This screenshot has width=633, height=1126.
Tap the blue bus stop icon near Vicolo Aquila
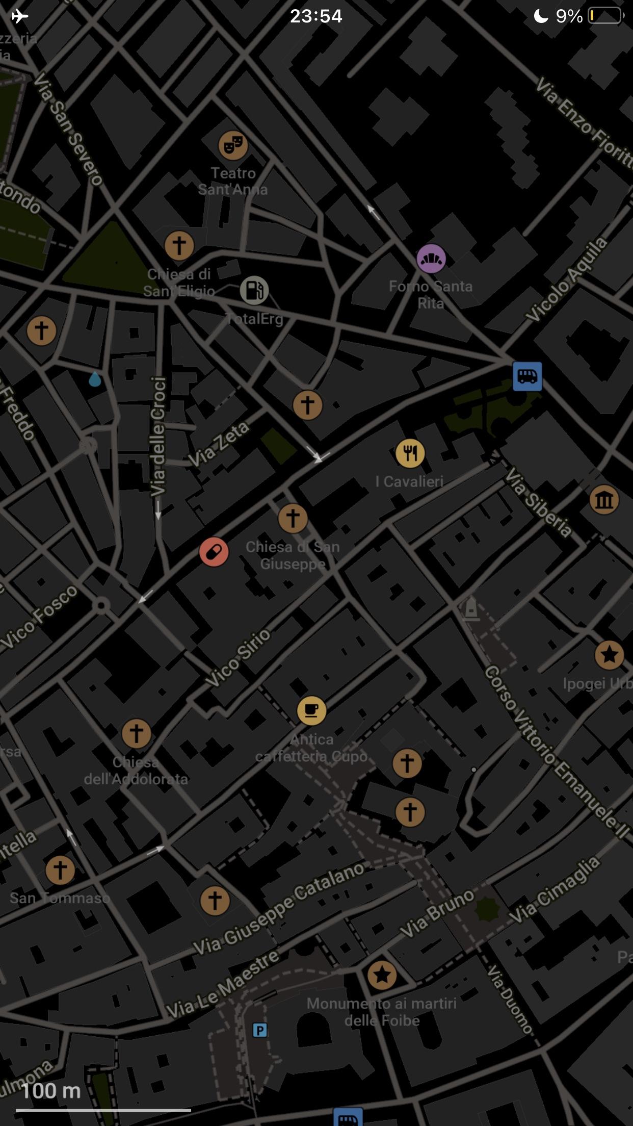[527, 376]
